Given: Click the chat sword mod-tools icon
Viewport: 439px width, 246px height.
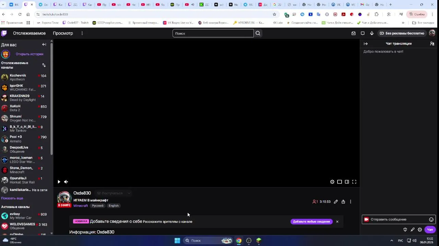Looking at the screenshot, I should (413, 230).
